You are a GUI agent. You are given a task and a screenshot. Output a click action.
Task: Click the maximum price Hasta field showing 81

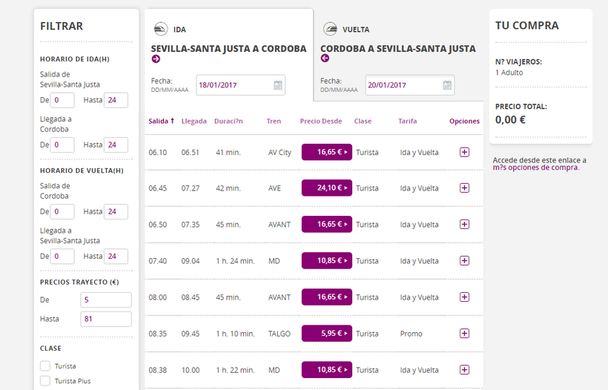coord(105,319)
